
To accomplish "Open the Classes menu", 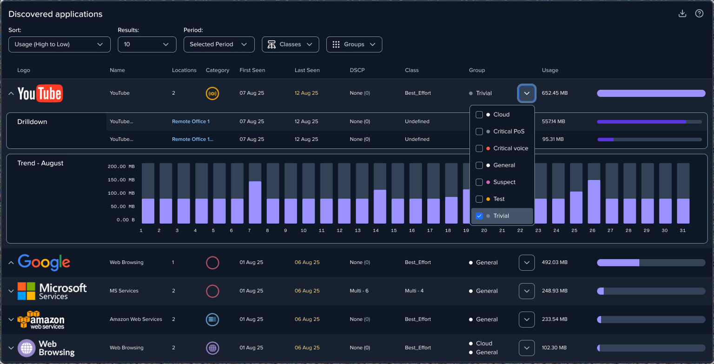I will (x=290, y=44).
